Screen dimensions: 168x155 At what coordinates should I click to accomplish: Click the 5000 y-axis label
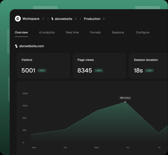(x=25, y=94)
